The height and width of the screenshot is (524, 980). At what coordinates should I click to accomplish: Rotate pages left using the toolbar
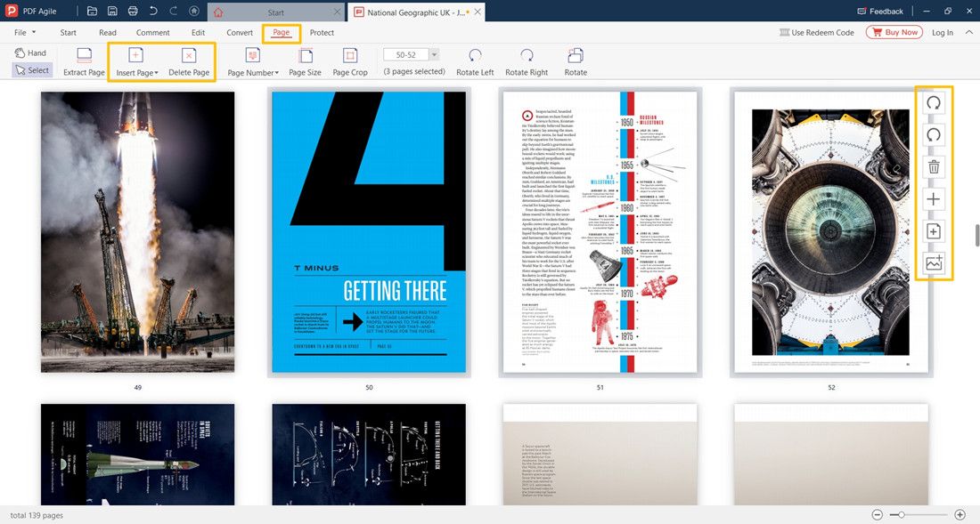pyautogui.click(x=474, y=62)
